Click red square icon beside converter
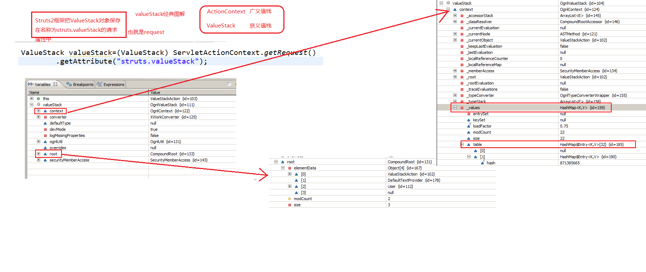The image size is (646, 272). (x=45, y=117)
